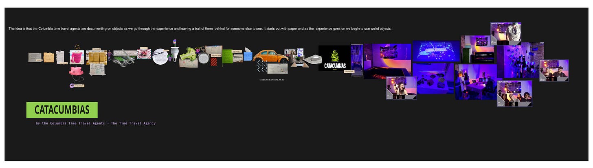Click the blue sticky note

[248, 55]
